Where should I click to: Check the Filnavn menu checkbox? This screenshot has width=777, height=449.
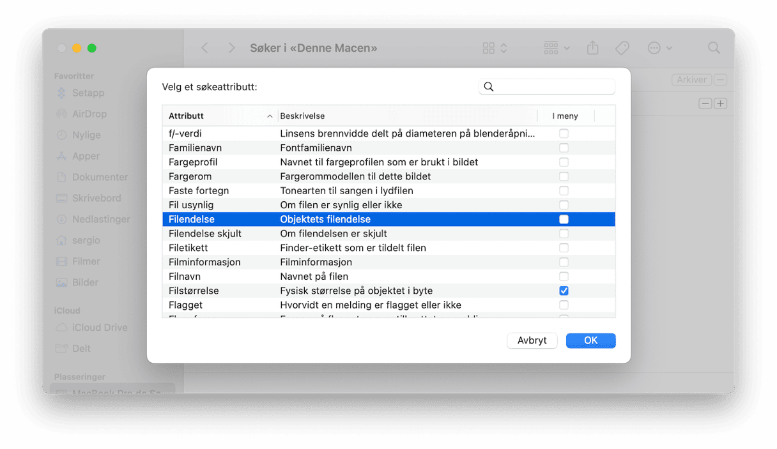(x=564, y=277)
